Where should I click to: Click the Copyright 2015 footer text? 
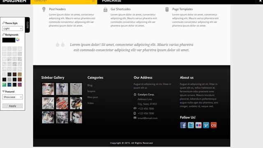131,143
